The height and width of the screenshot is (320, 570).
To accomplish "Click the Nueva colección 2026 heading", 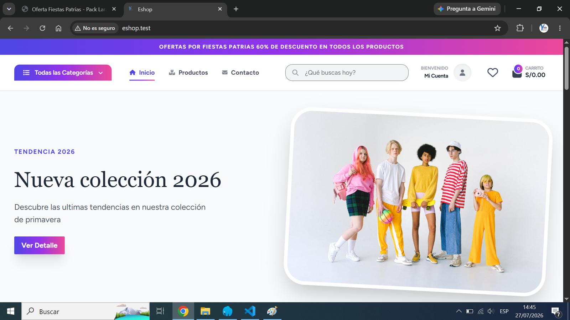I will [118, 180].
